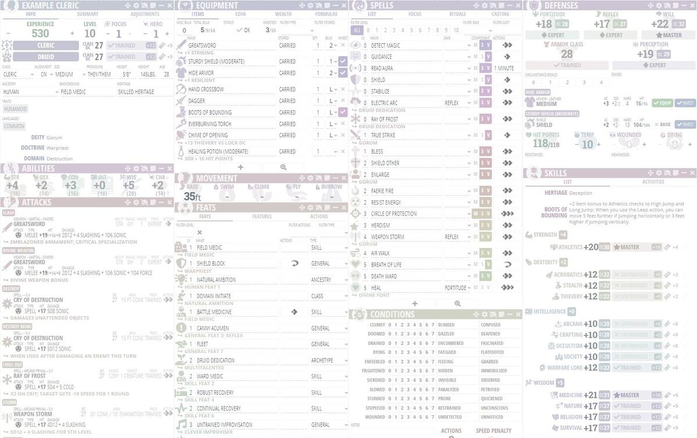697x438 pixels.
Task: Click the Faerie Fire flame icon
Action: pyautogui.click(x=355, y=191)
